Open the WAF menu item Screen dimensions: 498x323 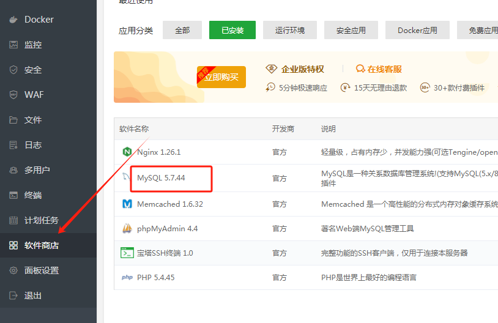tap(48, 95)
